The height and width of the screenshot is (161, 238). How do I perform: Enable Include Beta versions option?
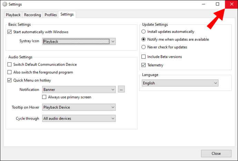[x=144, y=57]
